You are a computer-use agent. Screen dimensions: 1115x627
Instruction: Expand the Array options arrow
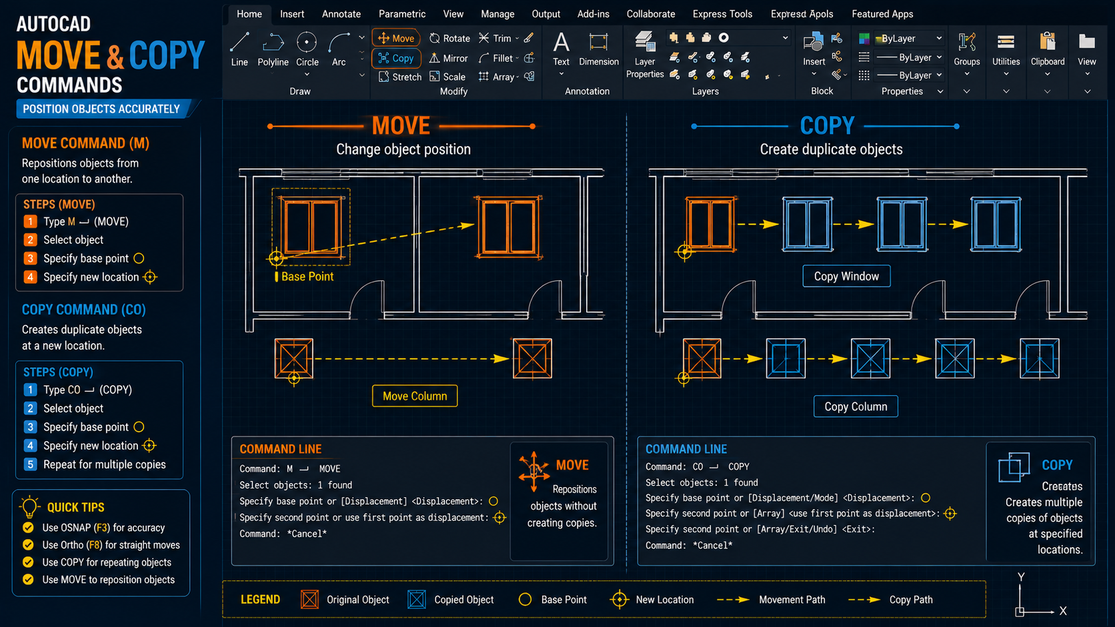coord(518,77)
